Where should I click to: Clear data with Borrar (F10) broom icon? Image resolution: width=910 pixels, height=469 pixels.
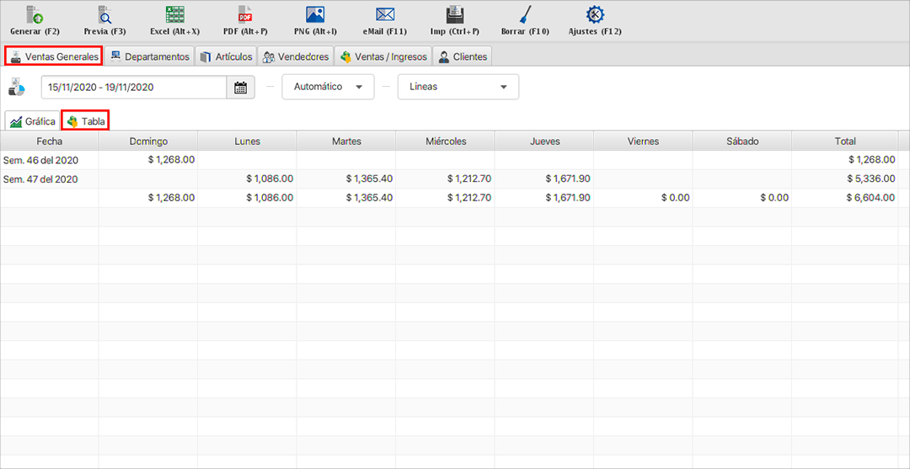525,15
